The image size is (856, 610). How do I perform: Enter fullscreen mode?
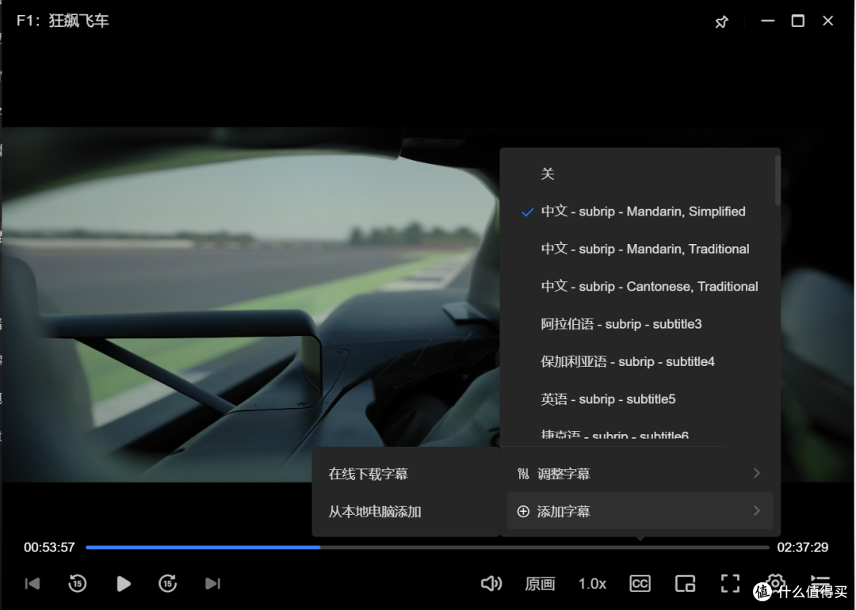[x=730, y=583]
